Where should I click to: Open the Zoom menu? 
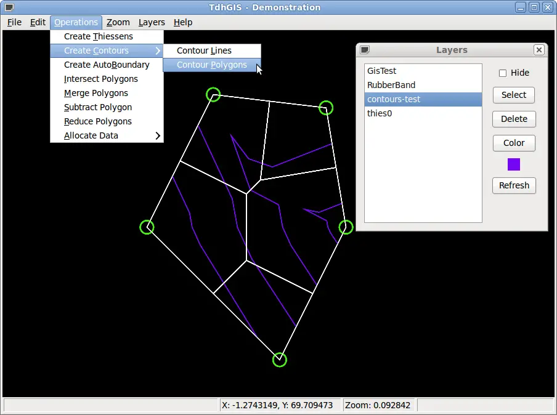[118, 22]
